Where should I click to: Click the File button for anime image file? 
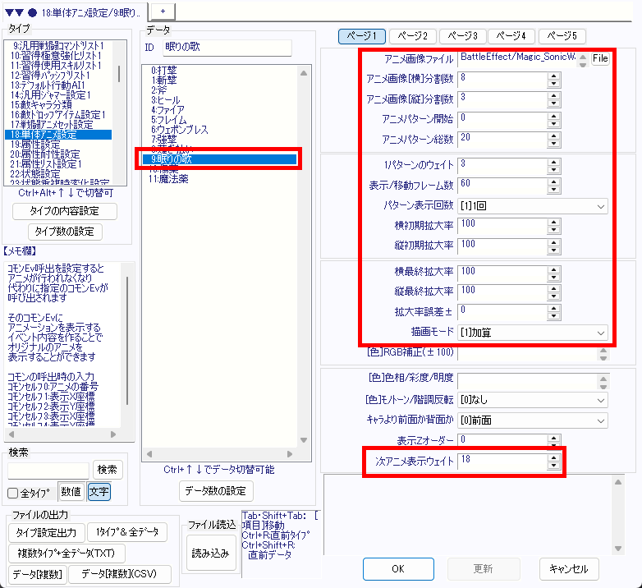(x=600, y=59)
